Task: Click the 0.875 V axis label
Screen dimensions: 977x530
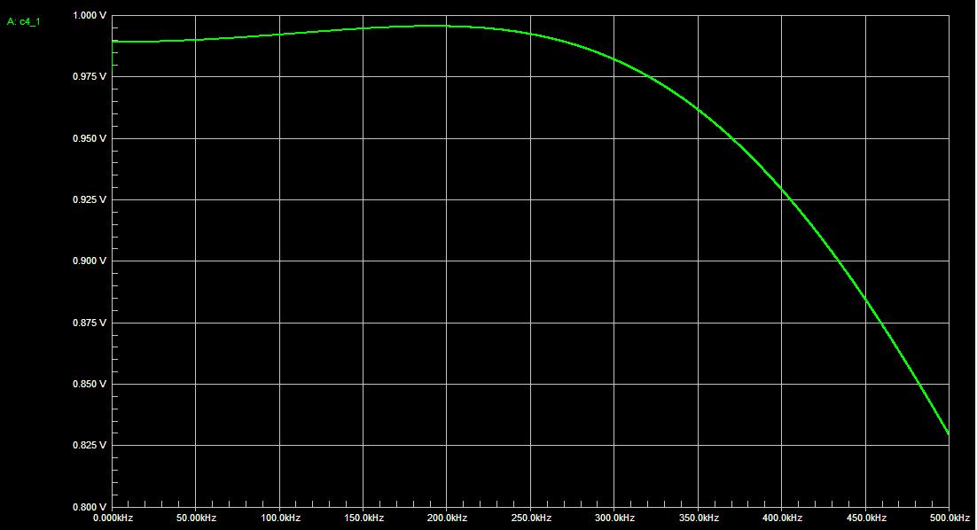Action: (90, 322)
